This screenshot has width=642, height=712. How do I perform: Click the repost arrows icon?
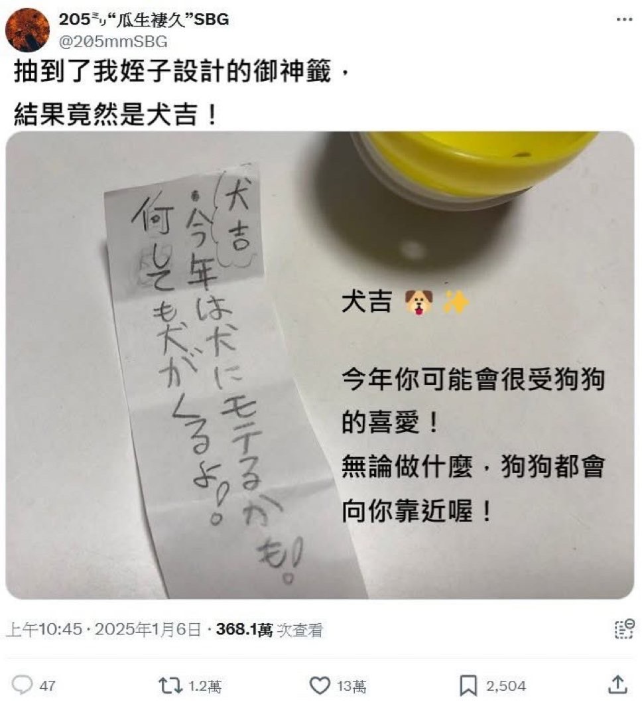(170, 685)
